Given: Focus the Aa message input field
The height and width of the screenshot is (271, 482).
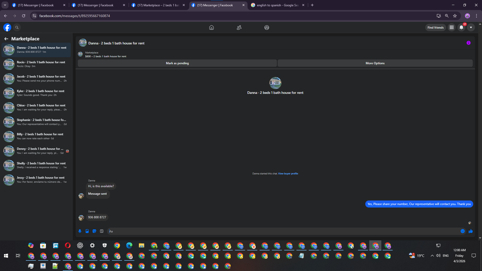Looking at the screenshot, I should coord(283,231).
